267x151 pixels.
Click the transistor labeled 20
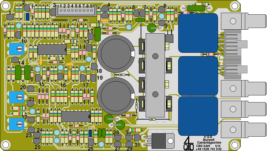pos(31,89)
